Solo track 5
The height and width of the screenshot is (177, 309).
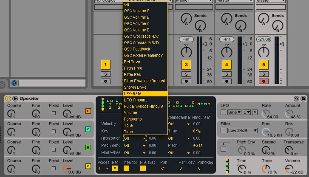click(264, 74)
